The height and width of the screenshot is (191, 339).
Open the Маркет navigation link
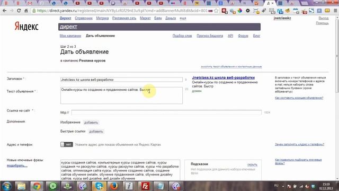(x=145, y=18)
